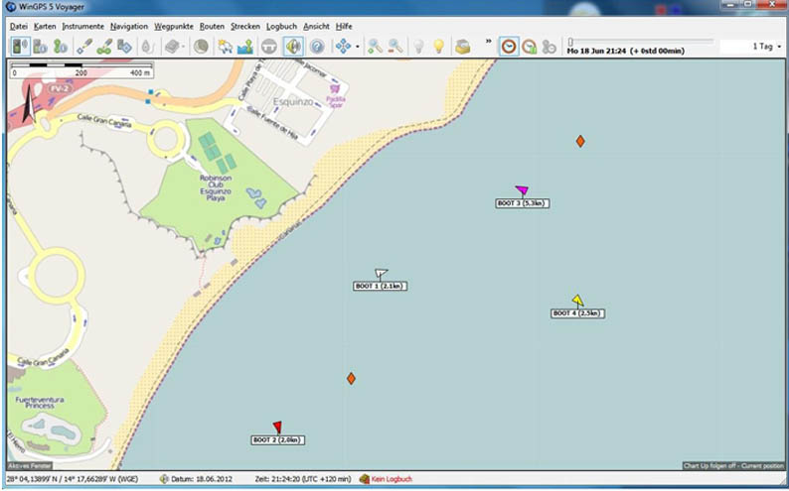The height and width of the screenshot is (491, 789).
Task: Toggle the highlighted clock time button
Action: [509, 47]
